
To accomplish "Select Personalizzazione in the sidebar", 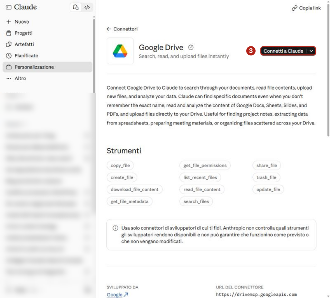I will [x=47, y=67].
